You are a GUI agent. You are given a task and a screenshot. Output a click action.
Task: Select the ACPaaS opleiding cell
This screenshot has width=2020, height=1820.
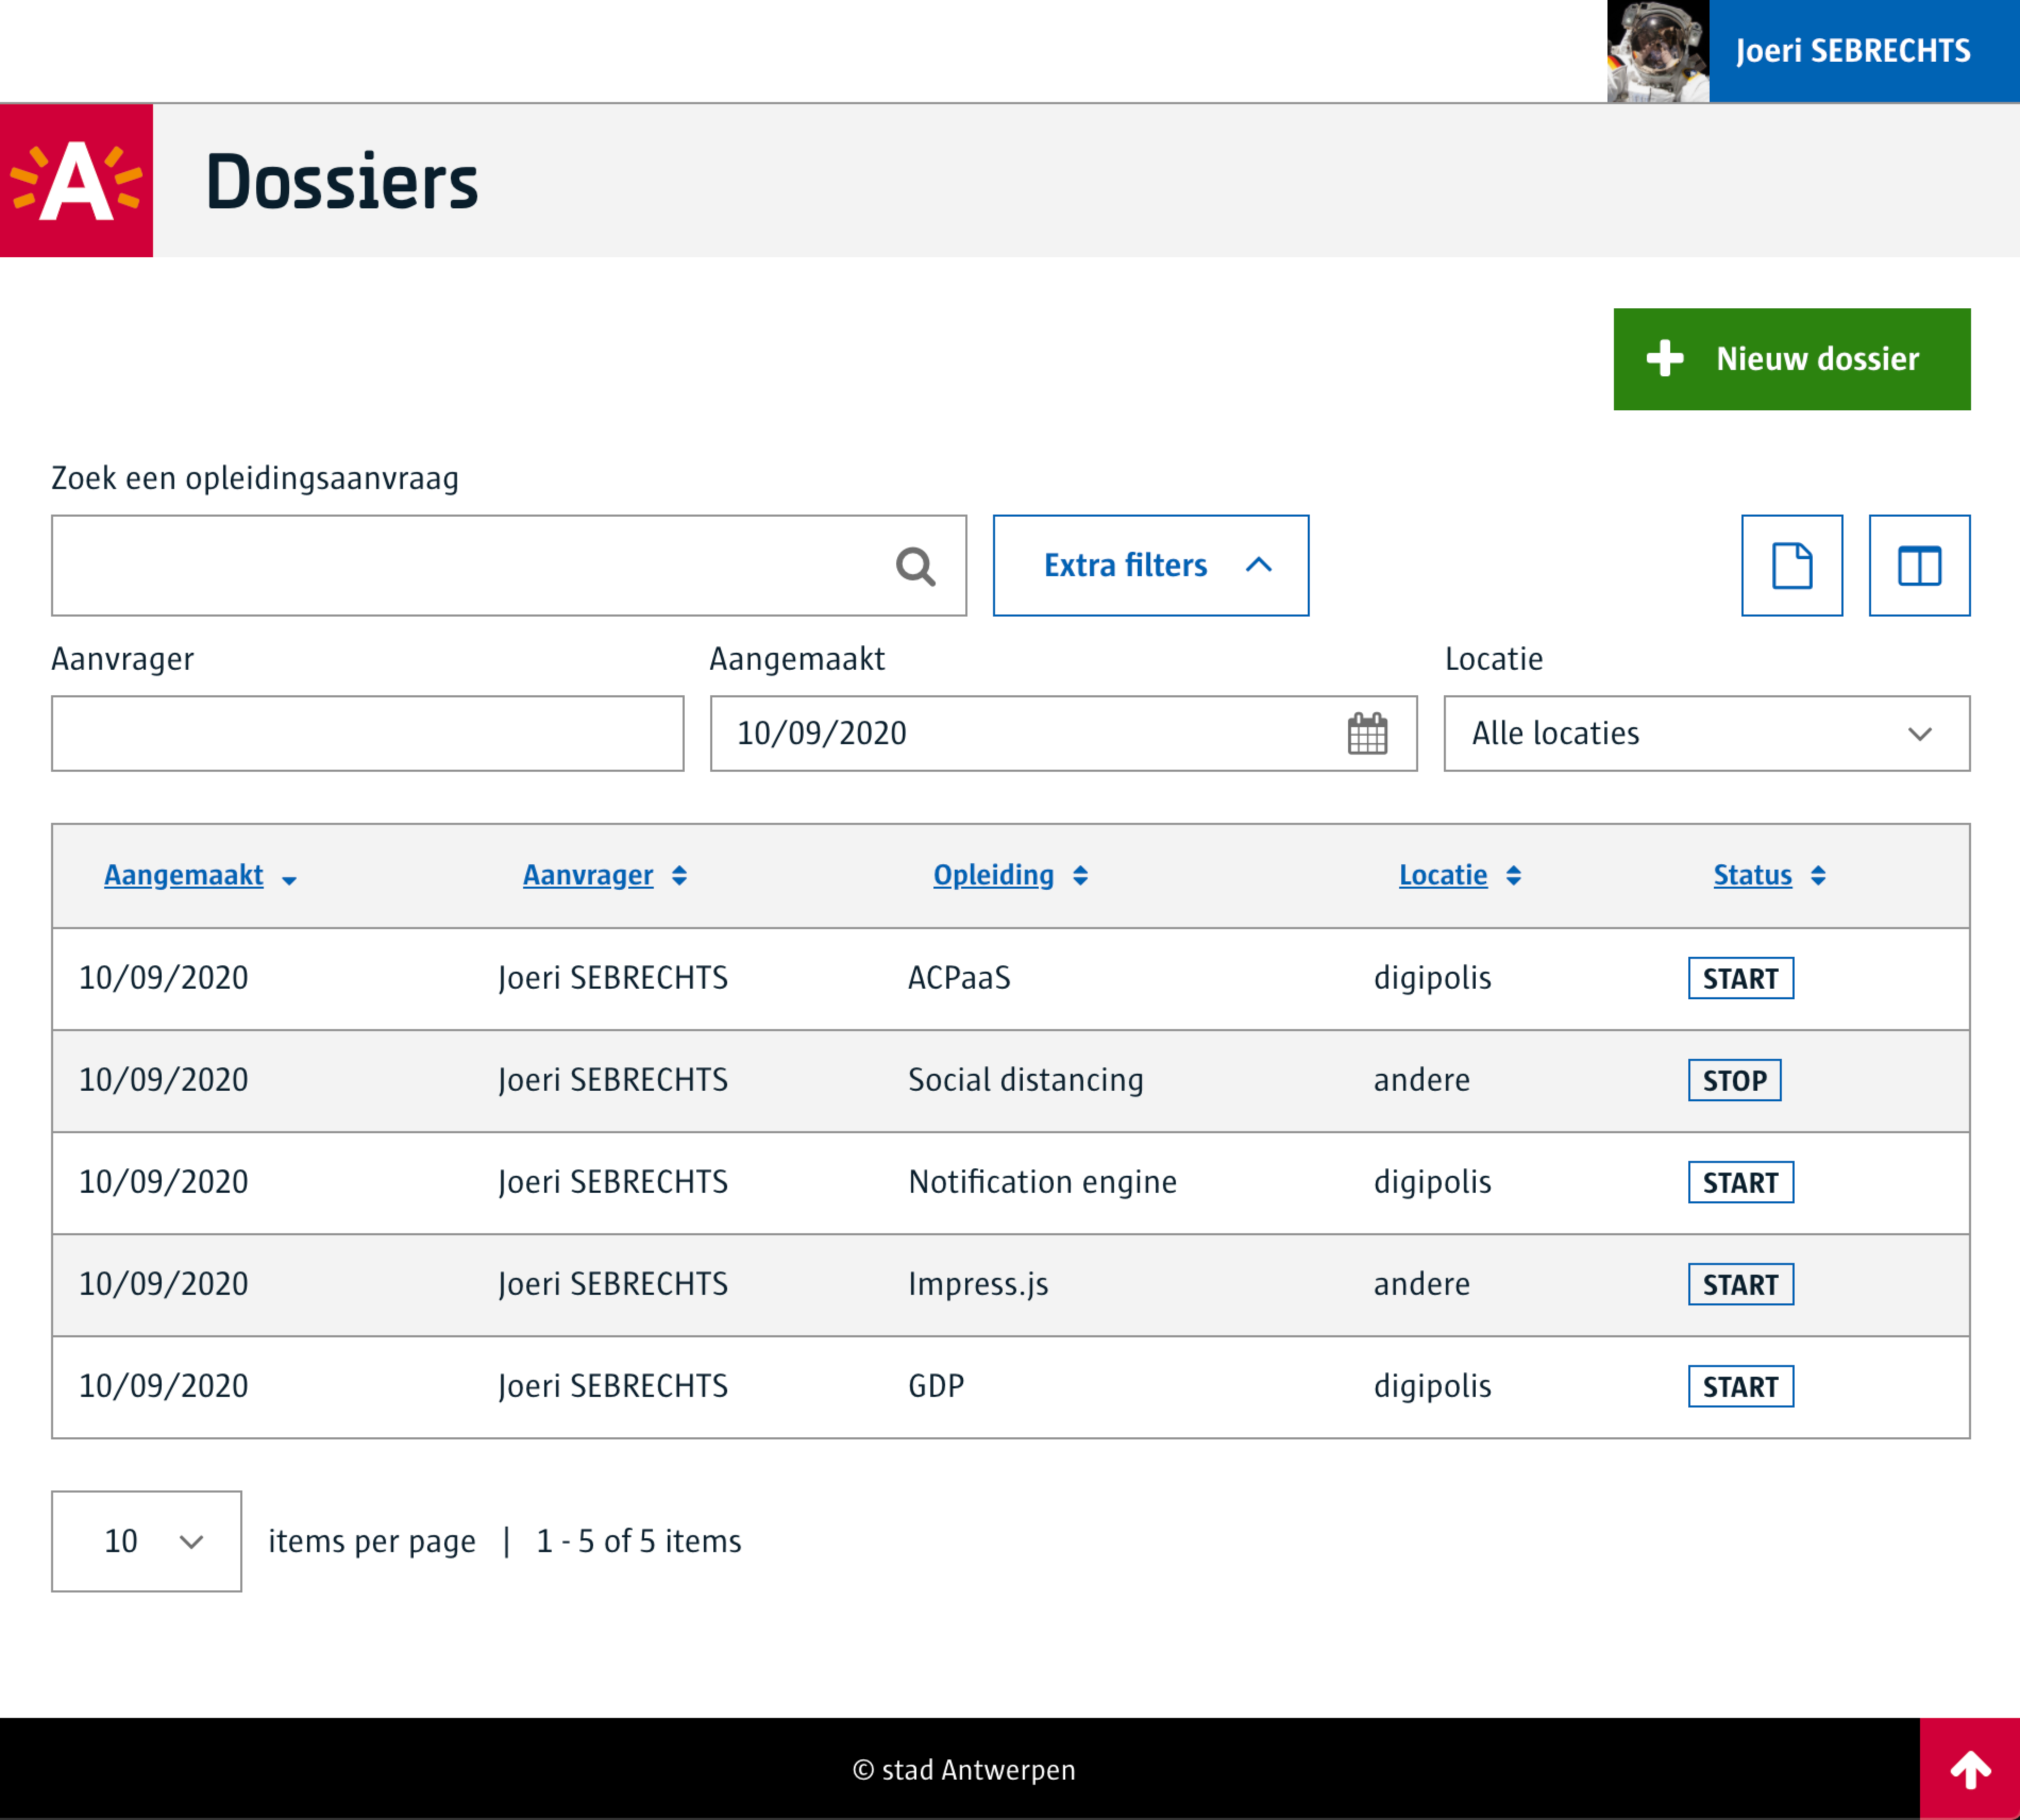coord(959,978)
